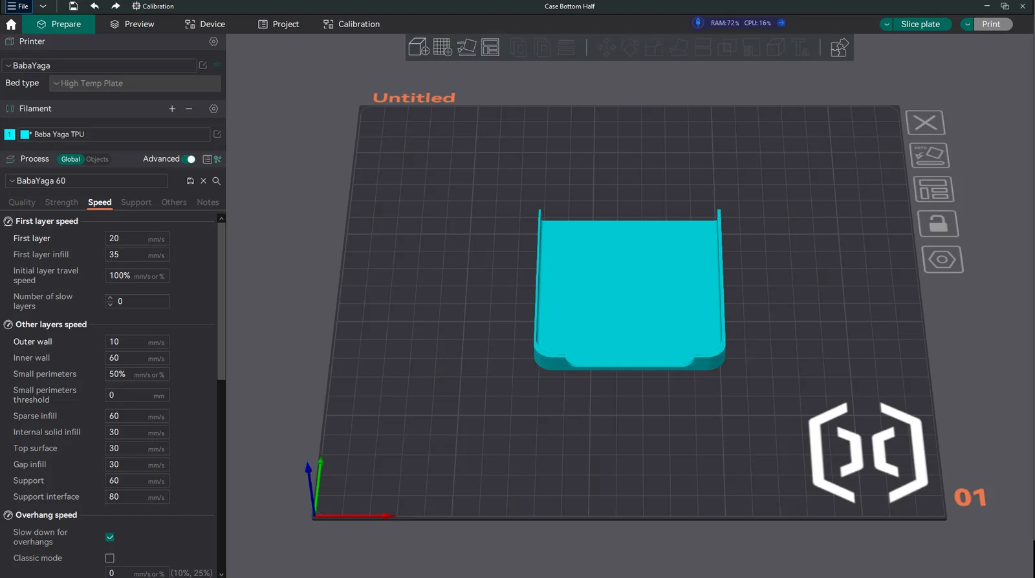Open the assembly view puzzle icon
This screenshot has width=1035, height=578.
coord(839,47)
